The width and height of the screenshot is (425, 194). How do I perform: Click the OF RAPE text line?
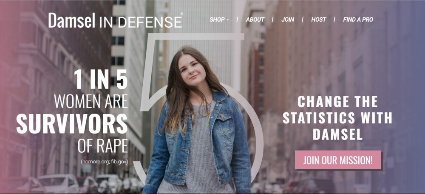102,145
